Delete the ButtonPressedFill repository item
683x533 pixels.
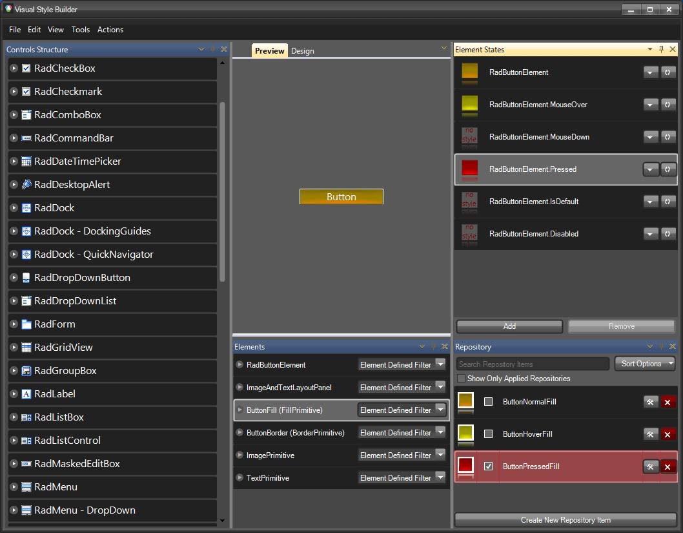668,466
